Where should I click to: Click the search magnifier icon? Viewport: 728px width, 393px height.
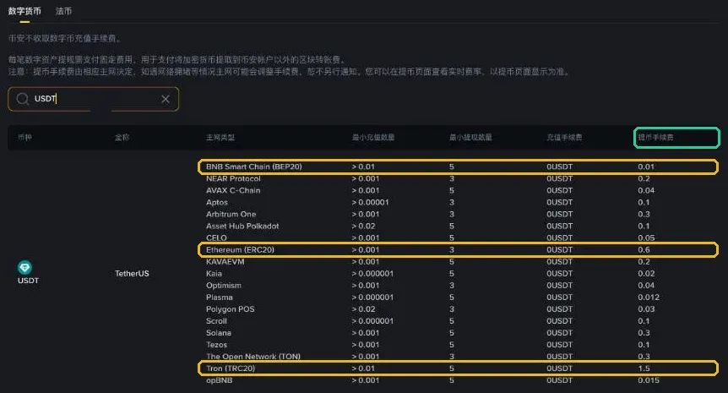click(22, 99)
